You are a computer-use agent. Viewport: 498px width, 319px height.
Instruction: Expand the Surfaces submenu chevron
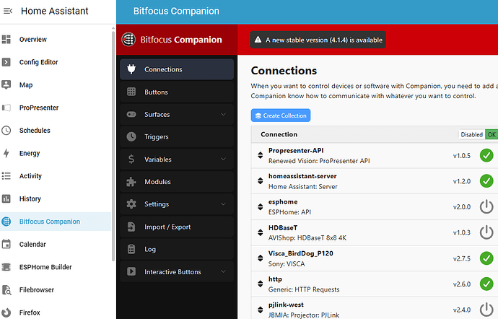223,114
